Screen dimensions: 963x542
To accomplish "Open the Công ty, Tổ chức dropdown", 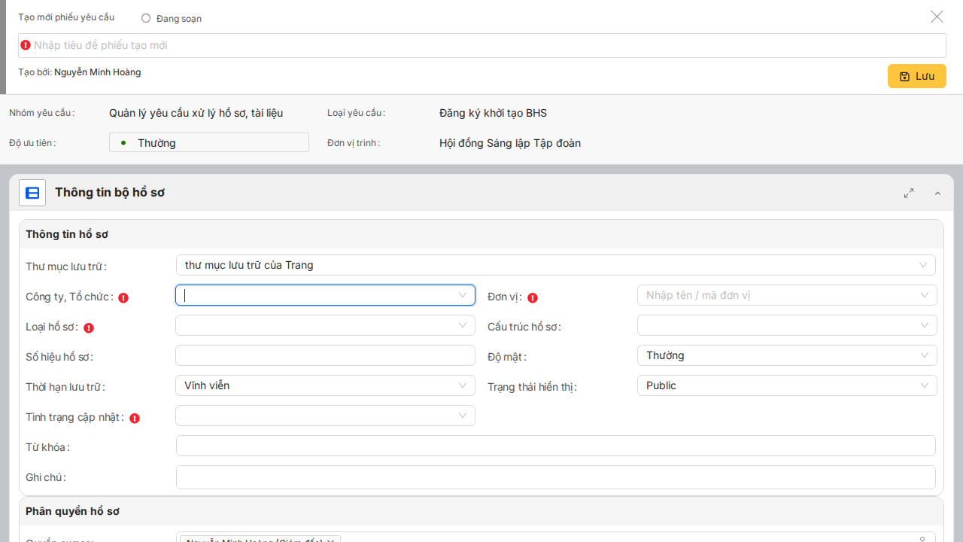I will pos(325,295).
